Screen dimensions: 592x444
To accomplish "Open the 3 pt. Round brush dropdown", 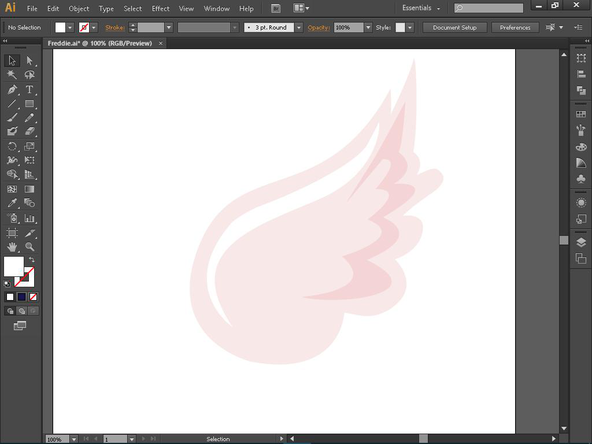I will pyautogui.click(x=299, y=28).
